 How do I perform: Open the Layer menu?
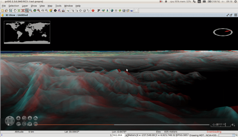pos(25,6)
